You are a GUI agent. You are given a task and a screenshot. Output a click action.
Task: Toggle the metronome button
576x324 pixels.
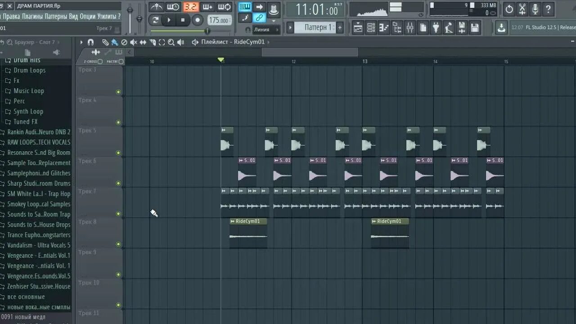[x=156, y=7]
